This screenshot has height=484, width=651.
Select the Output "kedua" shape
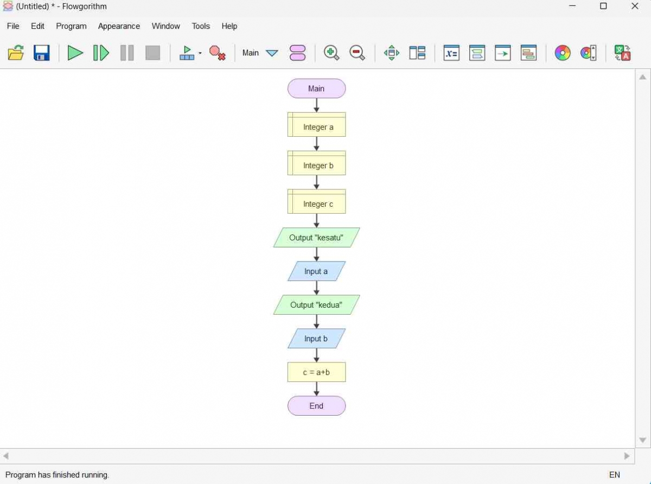[316, 305]
